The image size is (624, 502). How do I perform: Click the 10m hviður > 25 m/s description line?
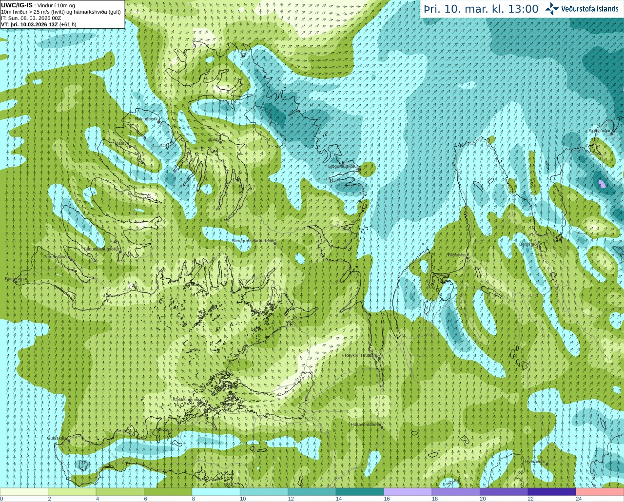61,12
